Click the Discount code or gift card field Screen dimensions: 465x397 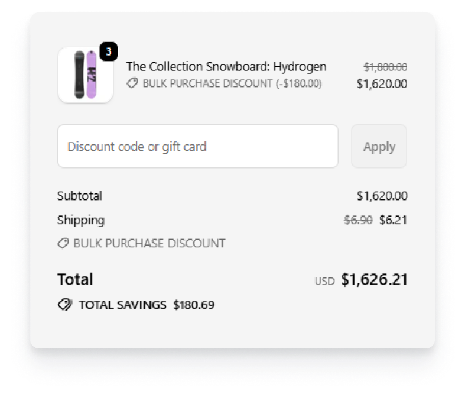pos(197,146)
